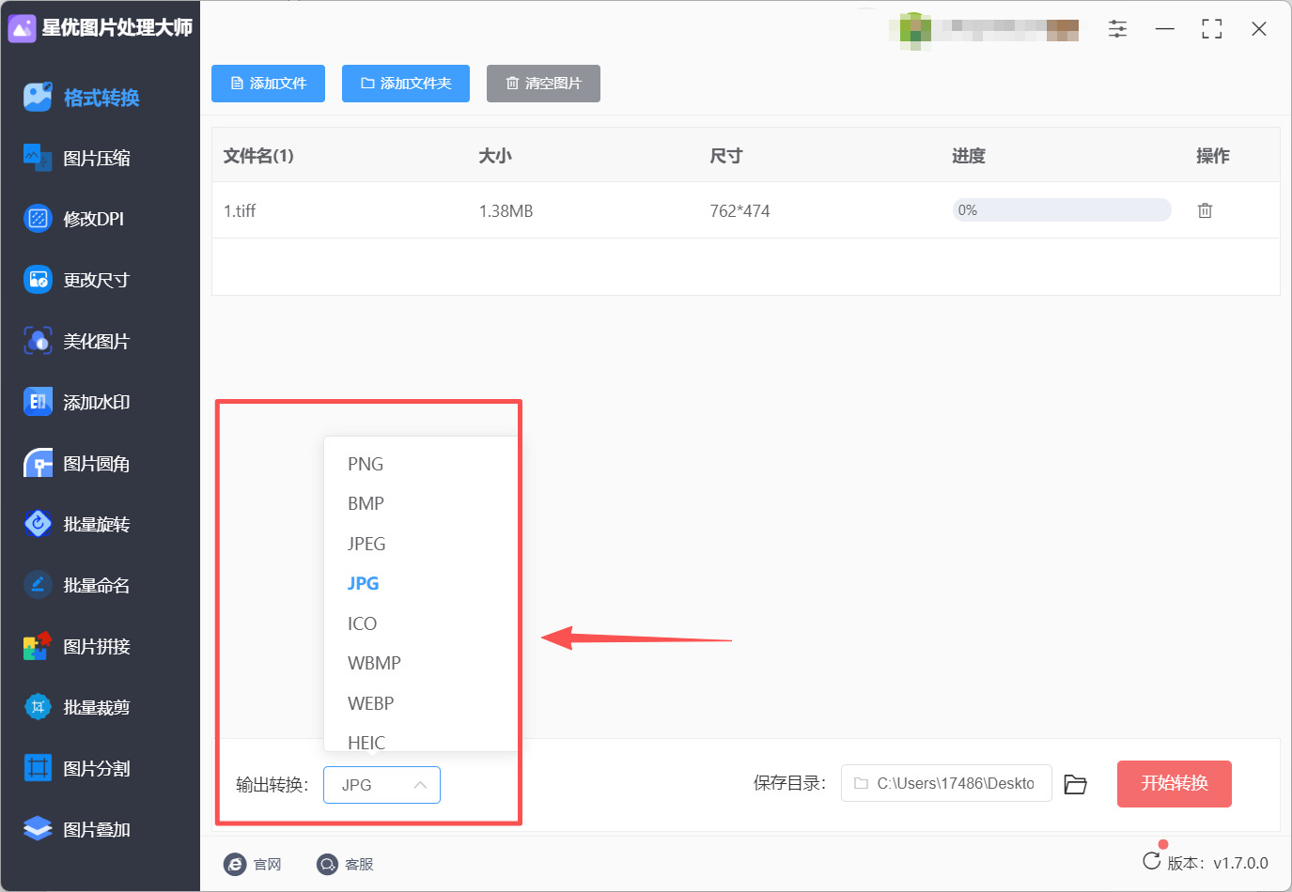1292x892 pixels.
Task: Open the settings sliders icon in title bar
Action: 1117,29
